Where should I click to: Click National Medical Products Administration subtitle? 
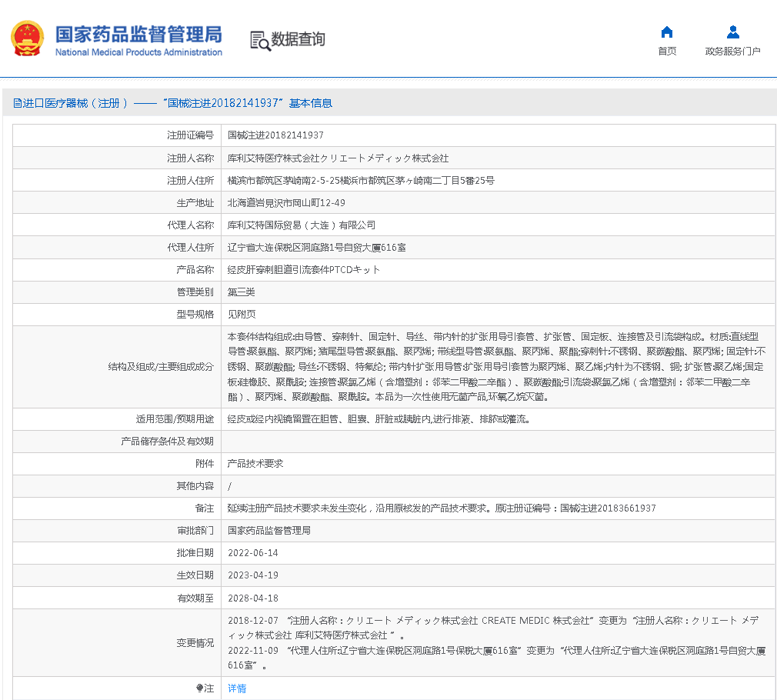coord(138,52)
